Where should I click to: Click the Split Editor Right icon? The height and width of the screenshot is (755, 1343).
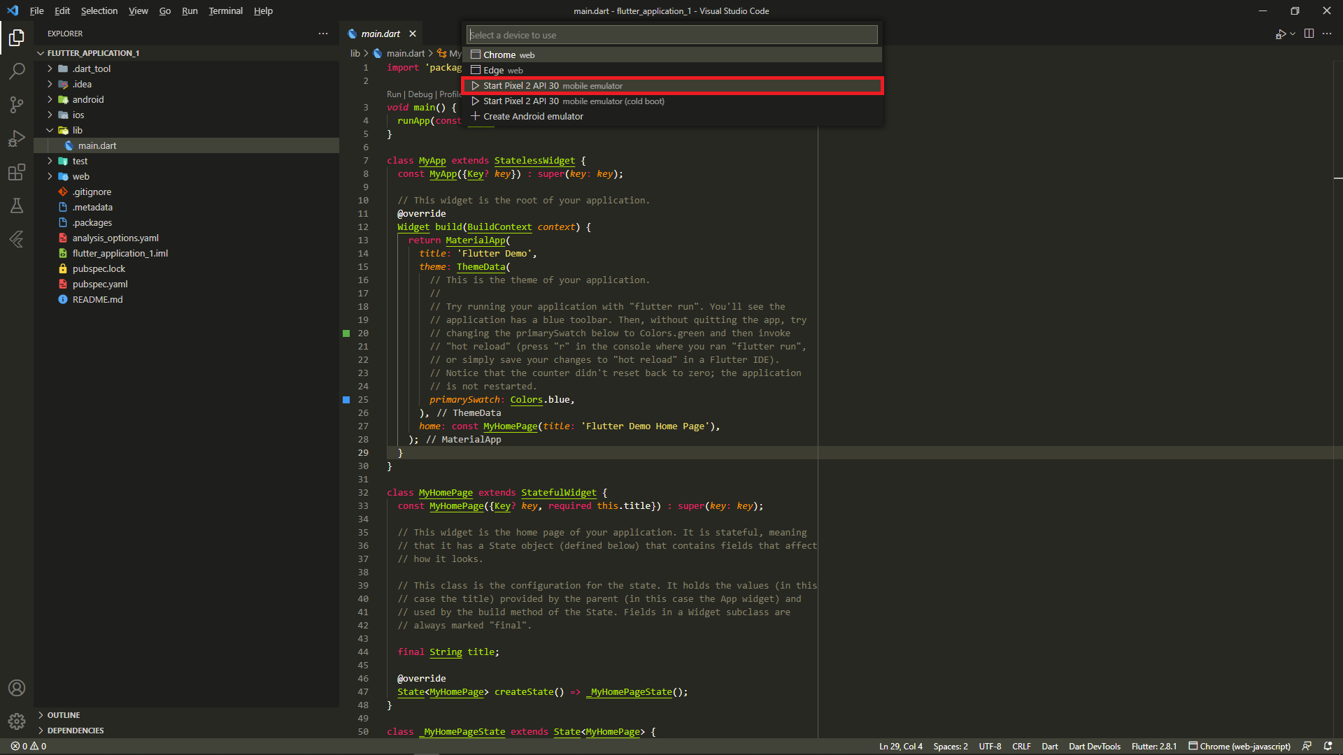(1309, 34)
